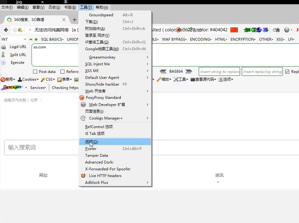299x223 pixels.
Task: Click the Cookies Manager+ palette icon
Action: [x=83, y=118]
